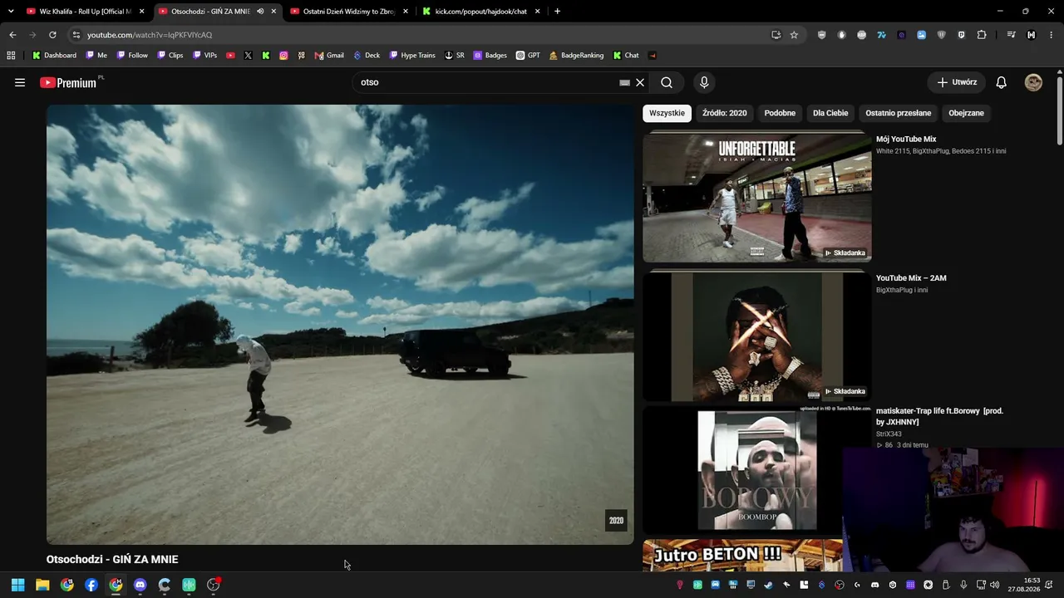Click the Utwórz create button
Viewport: 1064px width, 598px height.
coord(957,82)
